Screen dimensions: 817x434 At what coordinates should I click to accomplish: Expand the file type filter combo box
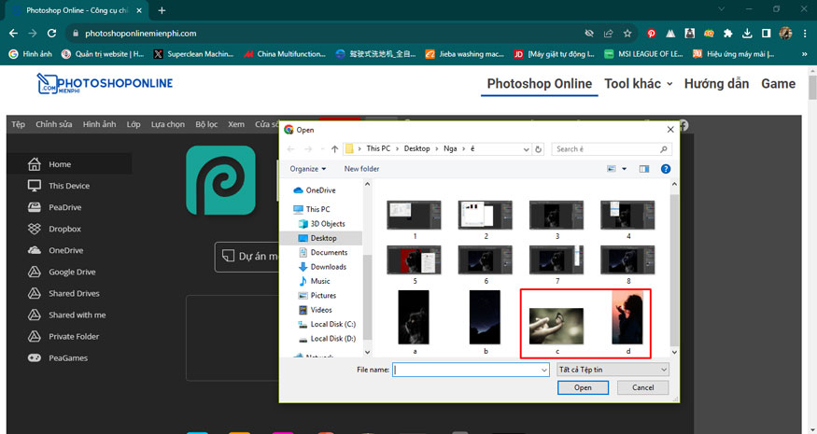coord(613,370)
